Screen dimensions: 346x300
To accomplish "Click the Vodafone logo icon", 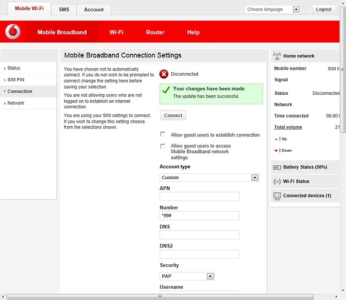I will pos(13,31).
